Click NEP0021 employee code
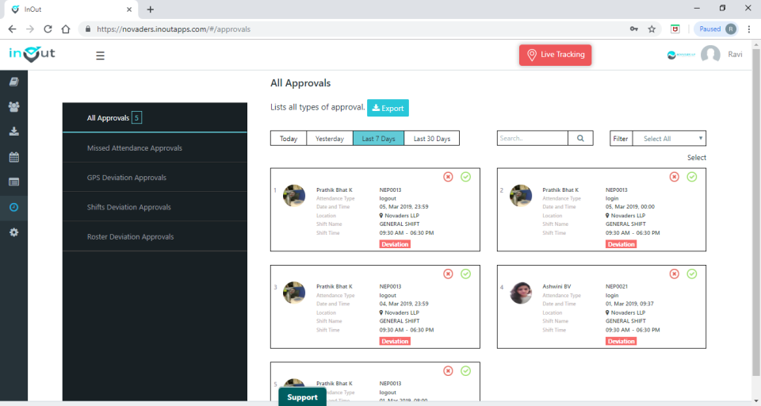This screenshot has height=406, width=761. [617, 286]
